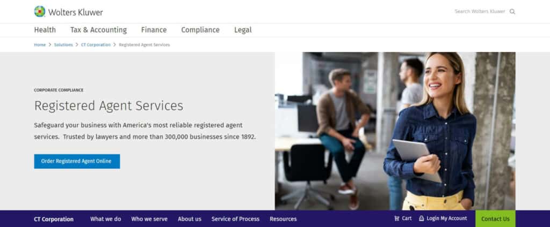Click Order Registered Agent Online button
The width and height of the screenshot is (550, 227).
pos(77,161)
